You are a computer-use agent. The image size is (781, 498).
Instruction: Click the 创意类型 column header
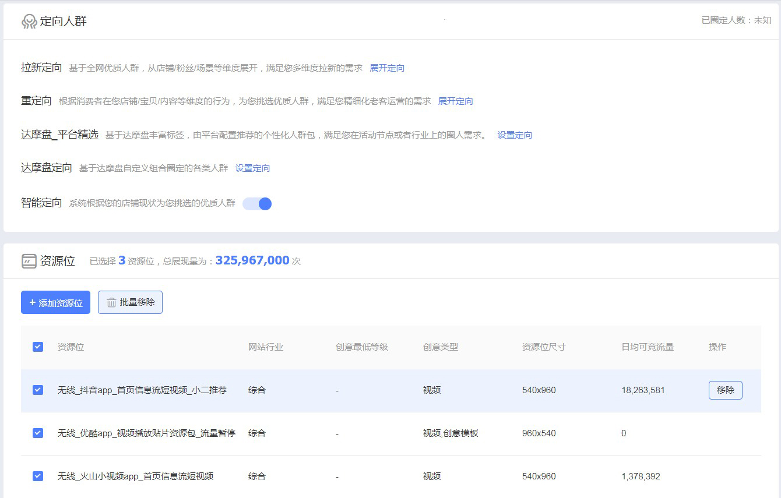441,347
